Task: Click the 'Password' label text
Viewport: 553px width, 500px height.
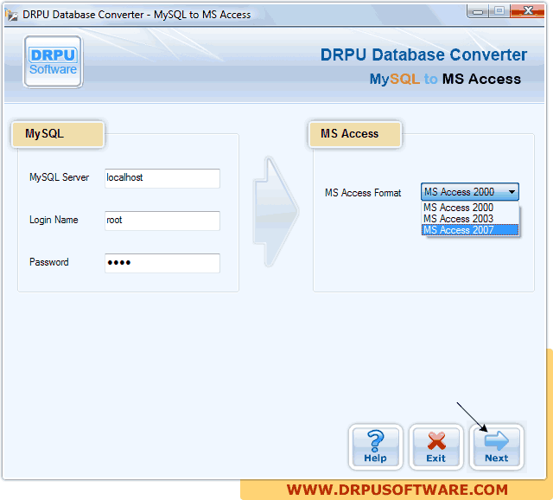Action: click(49, 262)
